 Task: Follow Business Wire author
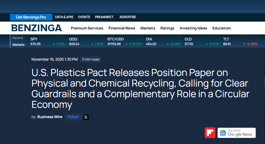(x=73, y=117)
